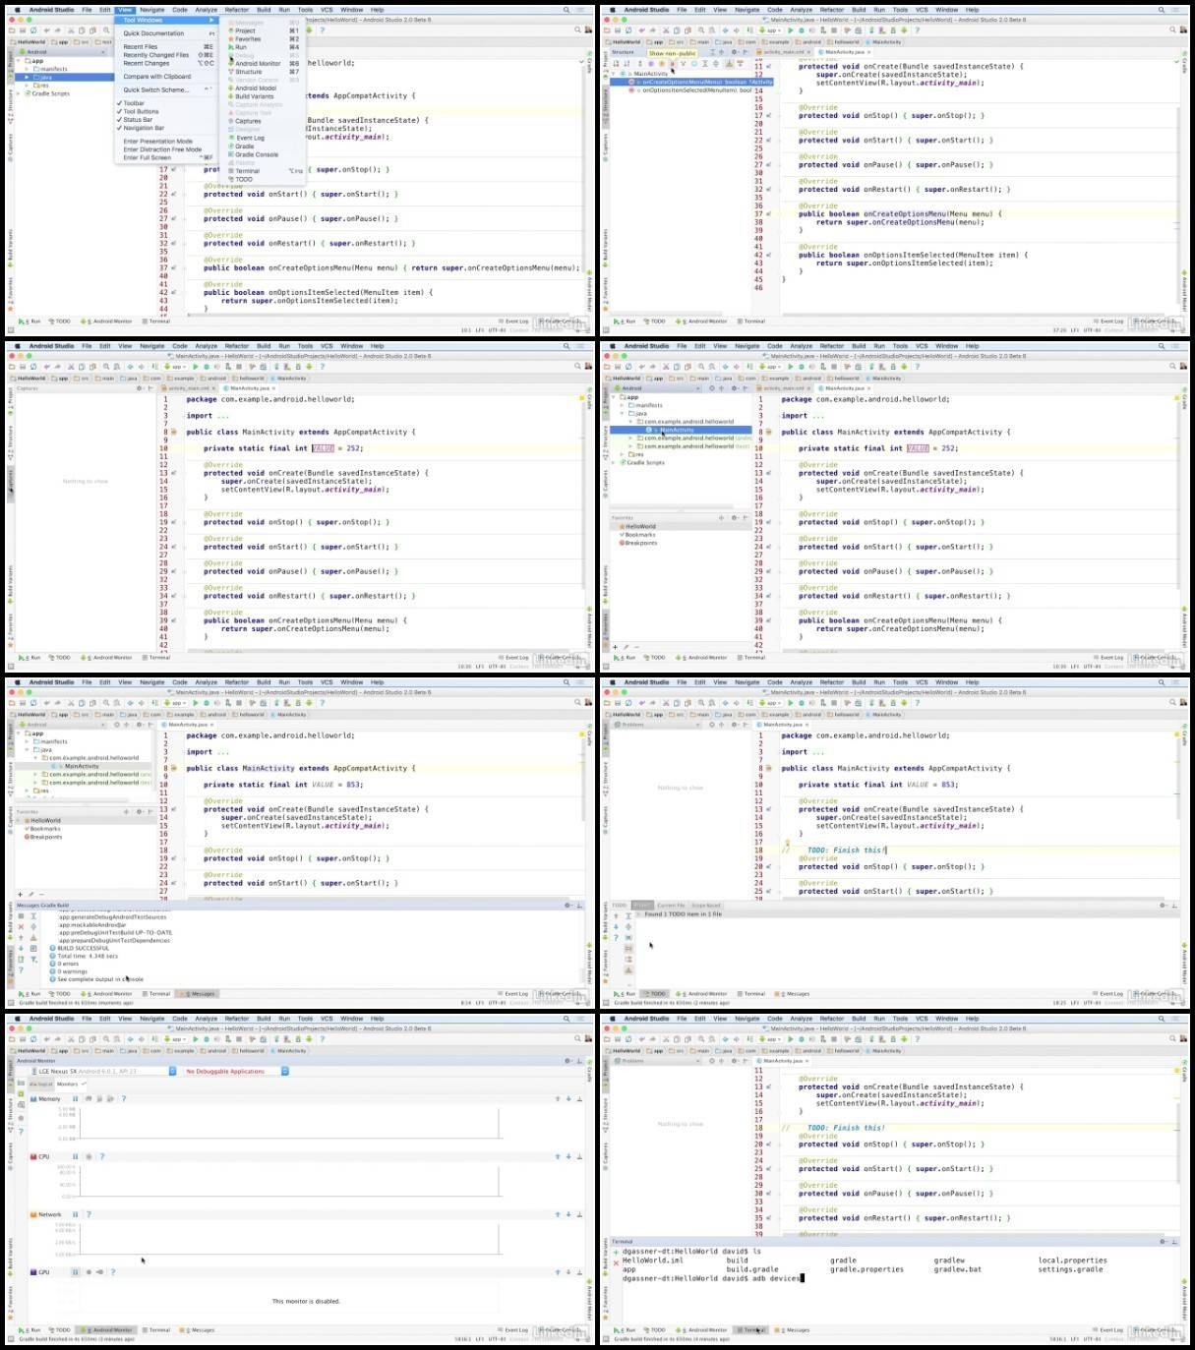Switch to logcat tab in Android Monitor
1195x1350 pixels.
tap(40, 1084)
